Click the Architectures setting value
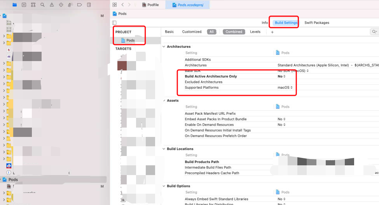The height and width of the screenshot is (205, 379). [328, 65]
